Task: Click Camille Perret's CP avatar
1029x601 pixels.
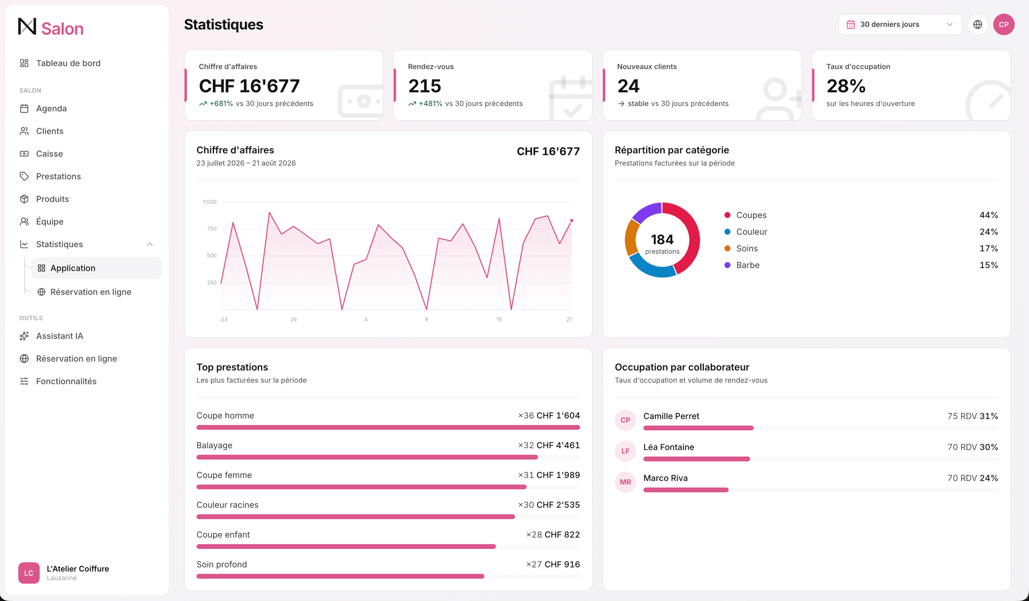Action: pos(625,420)
